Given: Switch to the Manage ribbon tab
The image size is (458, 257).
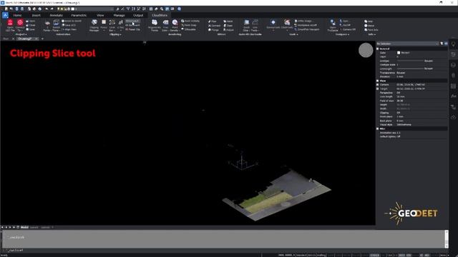Looking at the screenshot, I should pos(120,15).
